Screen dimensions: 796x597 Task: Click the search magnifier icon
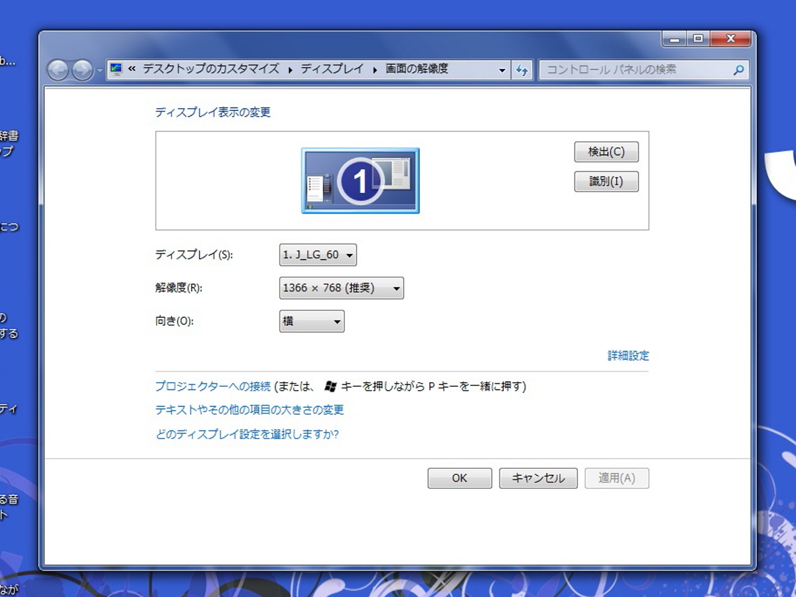pyautogui.click(x=738, y=70)
